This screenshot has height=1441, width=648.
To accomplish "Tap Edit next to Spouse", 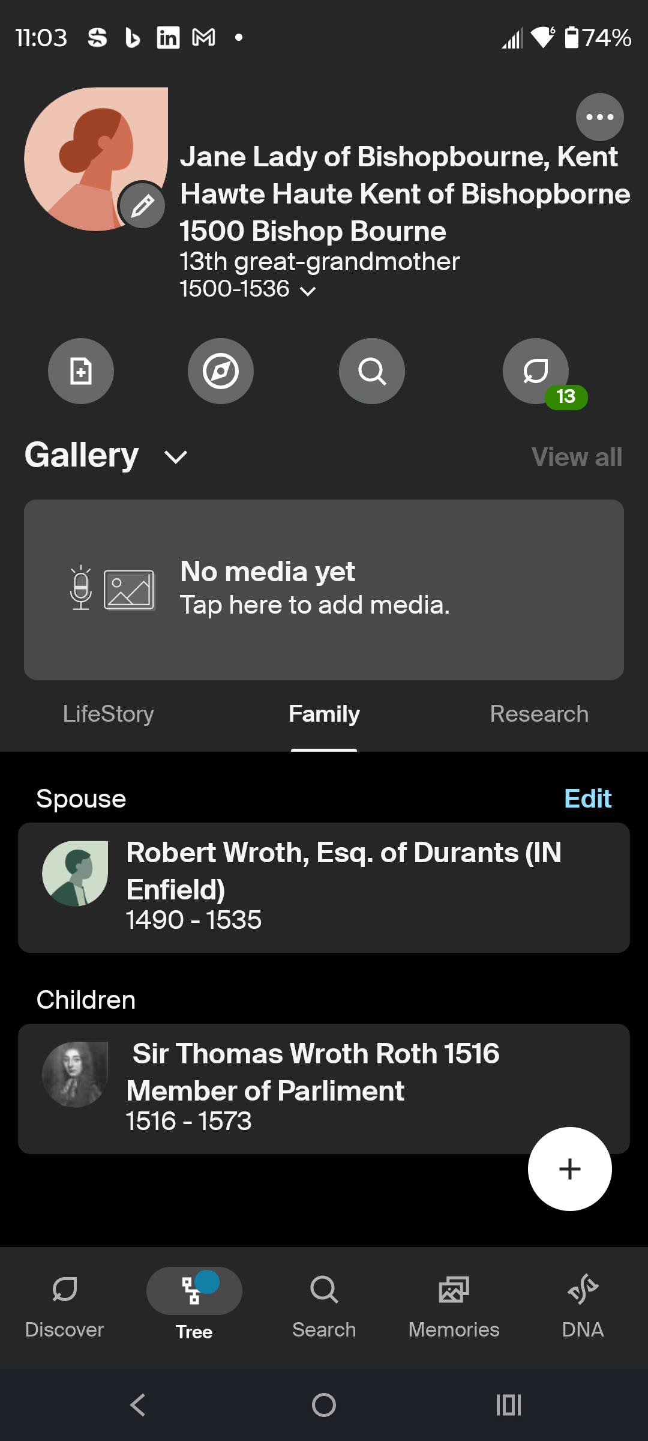I will (x=587, y=799).
